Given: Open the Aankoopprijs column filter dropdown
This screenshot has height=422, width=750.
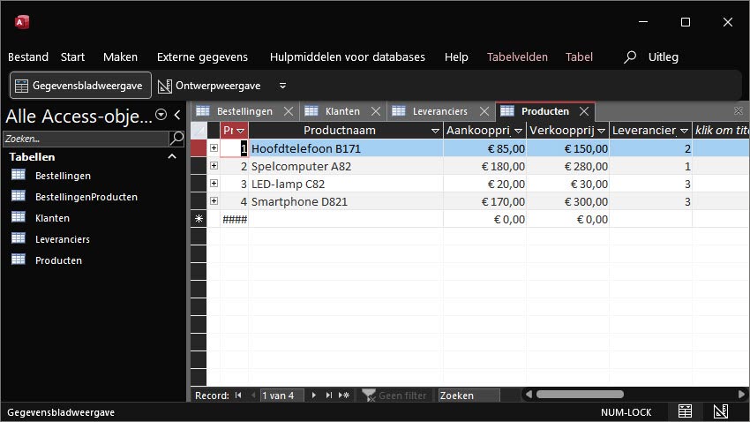Looking at the screenshot, I should (518, 131).
